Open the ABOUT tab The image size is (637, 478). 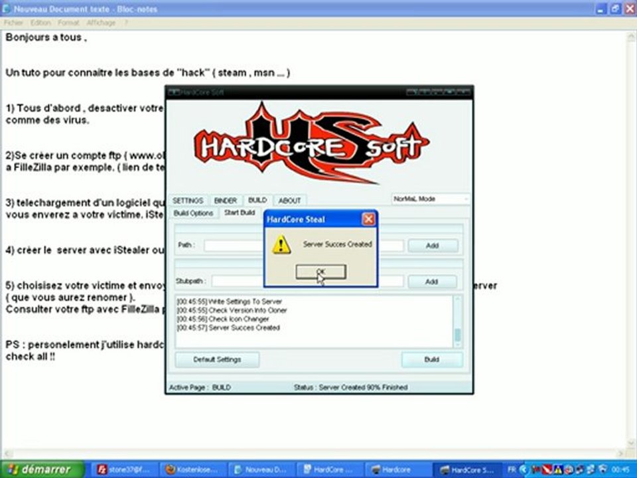(x=289, y=200)
